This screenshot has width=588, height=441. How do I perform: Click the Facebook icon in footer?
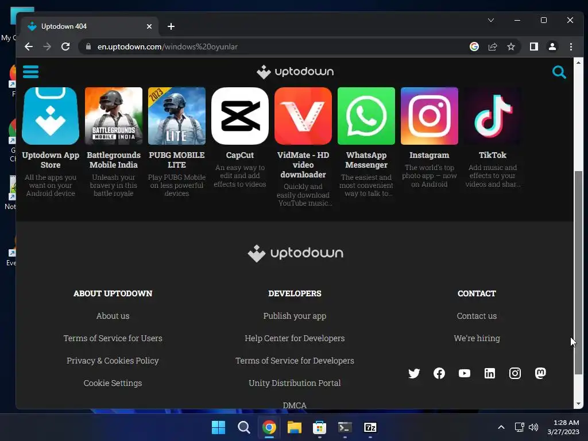tap(439, 373)
